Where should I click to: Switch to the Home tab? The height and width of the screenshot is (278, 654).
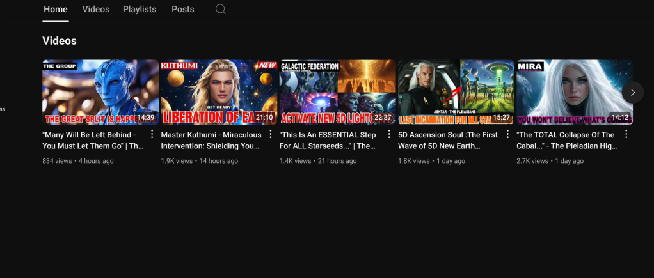click(56, 10)
